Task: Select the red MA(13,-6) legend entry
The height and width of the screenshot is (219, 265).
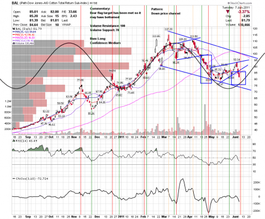Action: tap(23, 35)
